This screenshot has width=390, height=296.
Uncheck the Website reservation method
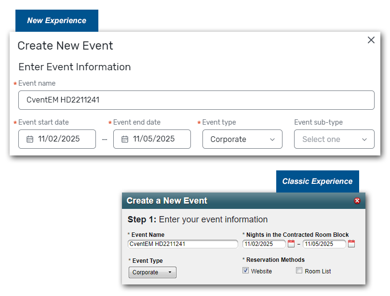click(246, 271)
